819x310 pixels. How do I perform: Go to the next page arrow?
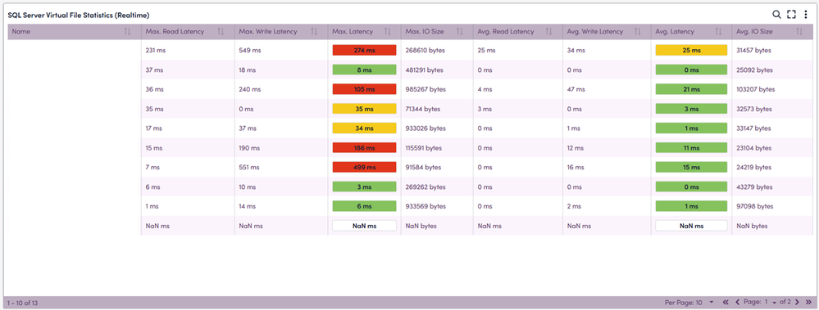798,302
